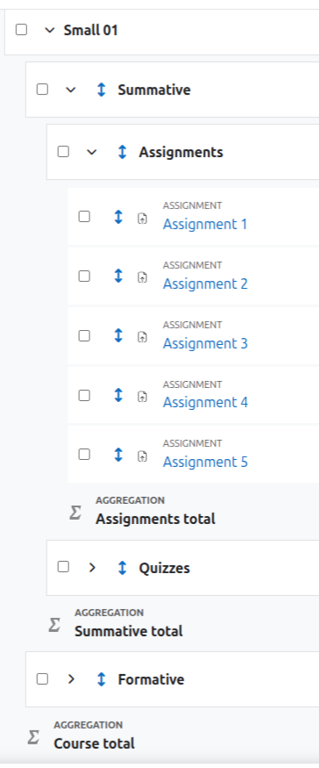Image resolution: width=319 pixels, height=768 pixels.
Task: Click assignment file icon beside Assignment 2
Action: tap(142, 277)
